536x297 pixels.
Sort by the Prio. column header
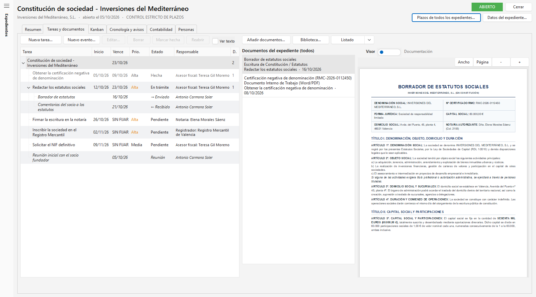(x=139, y=52)
